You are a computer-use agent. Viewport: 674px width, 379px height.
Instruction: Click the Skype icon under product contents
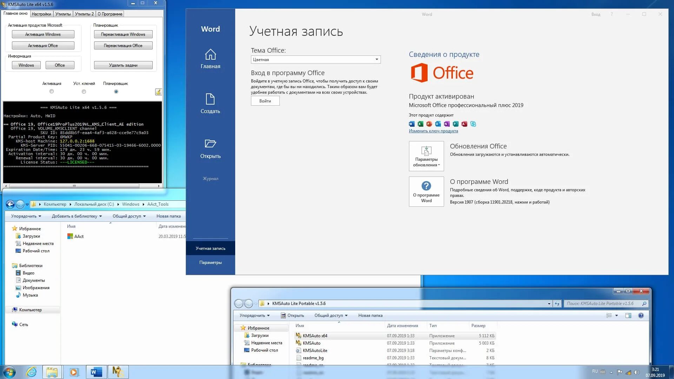click(473, 124)
